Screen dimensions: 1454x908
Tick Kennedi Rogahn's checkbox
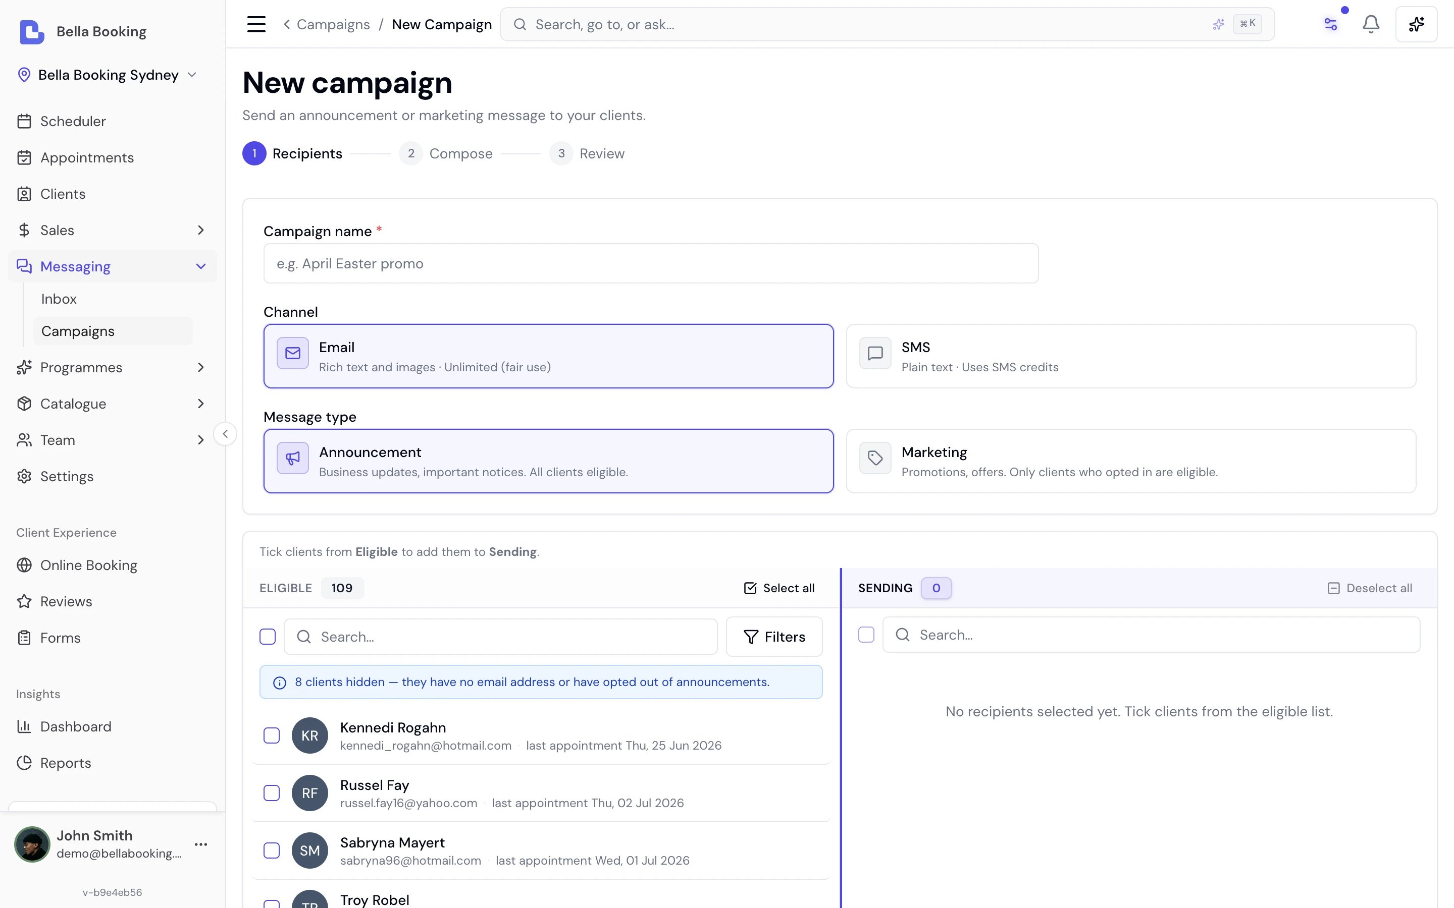point(272,735)
